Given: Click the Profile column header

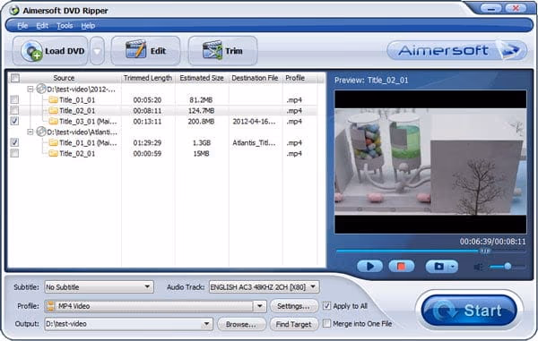Looking at the screenshot, I should (x=295, y=78).
